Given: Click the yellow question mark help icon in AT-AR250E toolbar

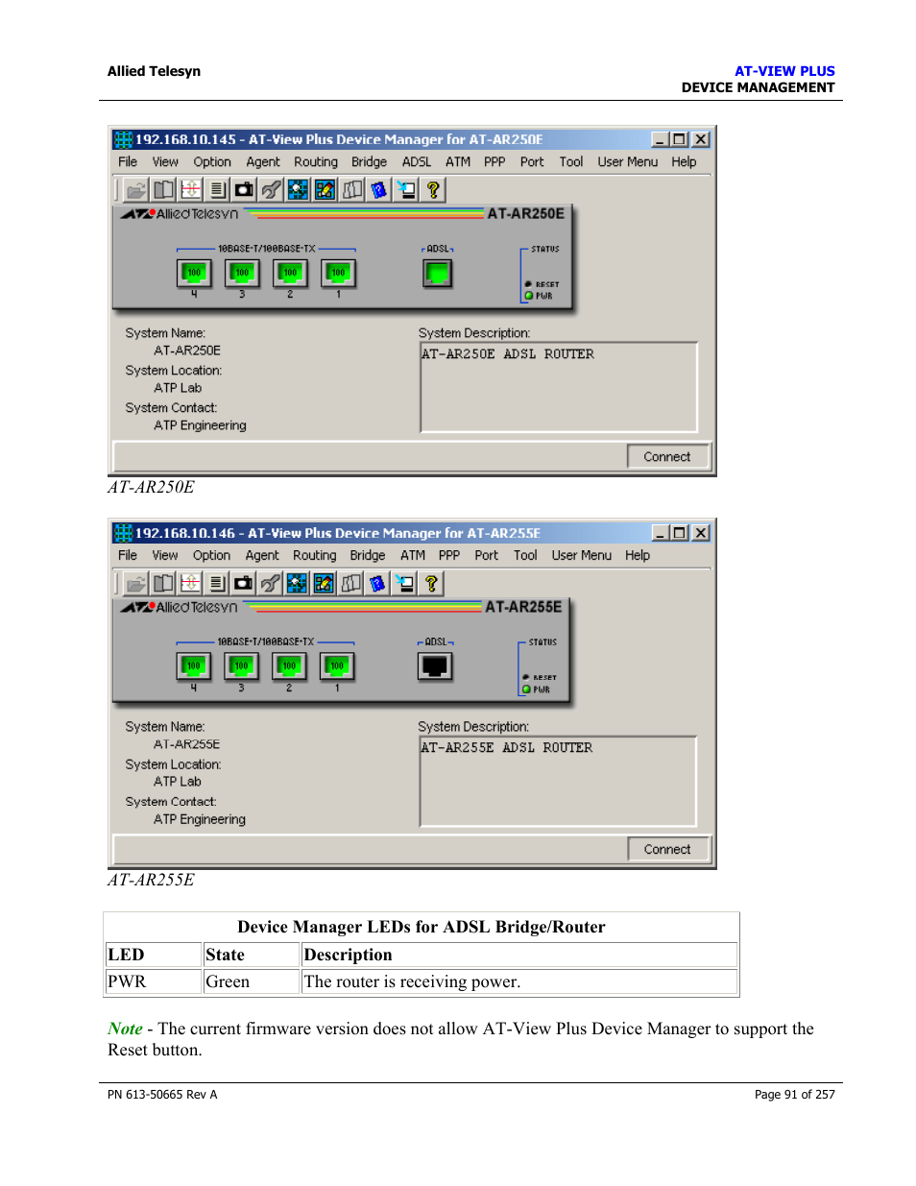Looking at the screenshot, I should 433,190.
